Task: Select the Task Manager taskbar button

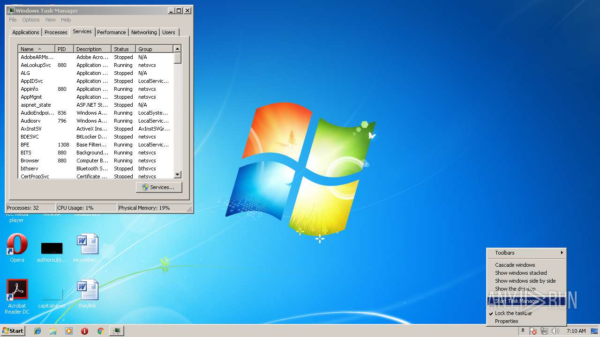Action: [x=116, y=331]
